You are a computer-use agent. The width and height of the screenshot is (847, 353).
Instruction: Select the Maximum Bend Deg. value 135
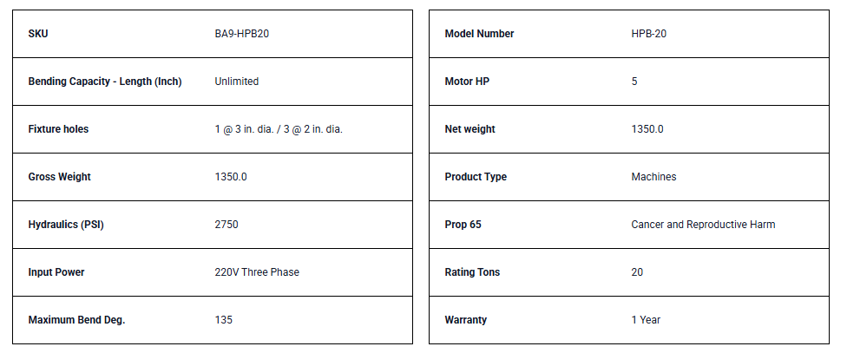point(224,320)
